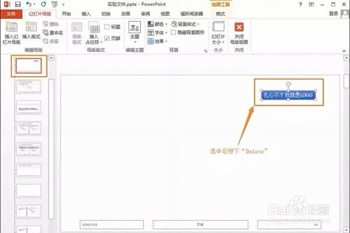This screenshot has width=350, height=233.
Task: Expand the Colors (颜色) dropdown arrow
Action: 166,24
